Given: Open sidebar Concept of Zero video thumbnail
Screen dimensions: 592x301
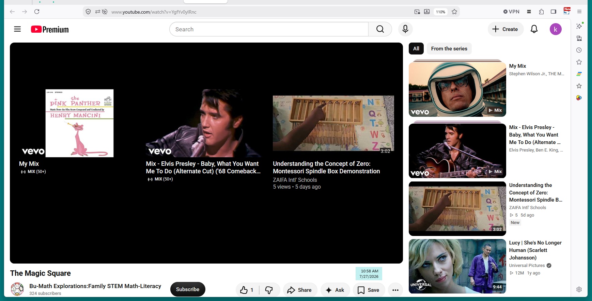Looking at the screenshot, I should 457,209.
